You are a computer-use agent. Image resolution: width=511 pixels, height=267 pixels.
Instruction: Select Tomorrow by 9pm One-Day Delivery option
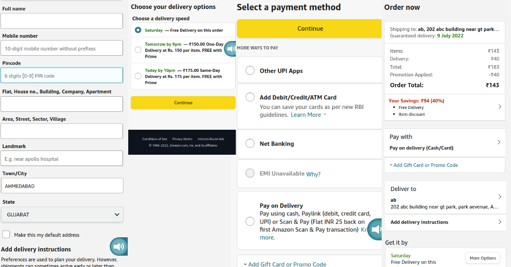(138, 50)
